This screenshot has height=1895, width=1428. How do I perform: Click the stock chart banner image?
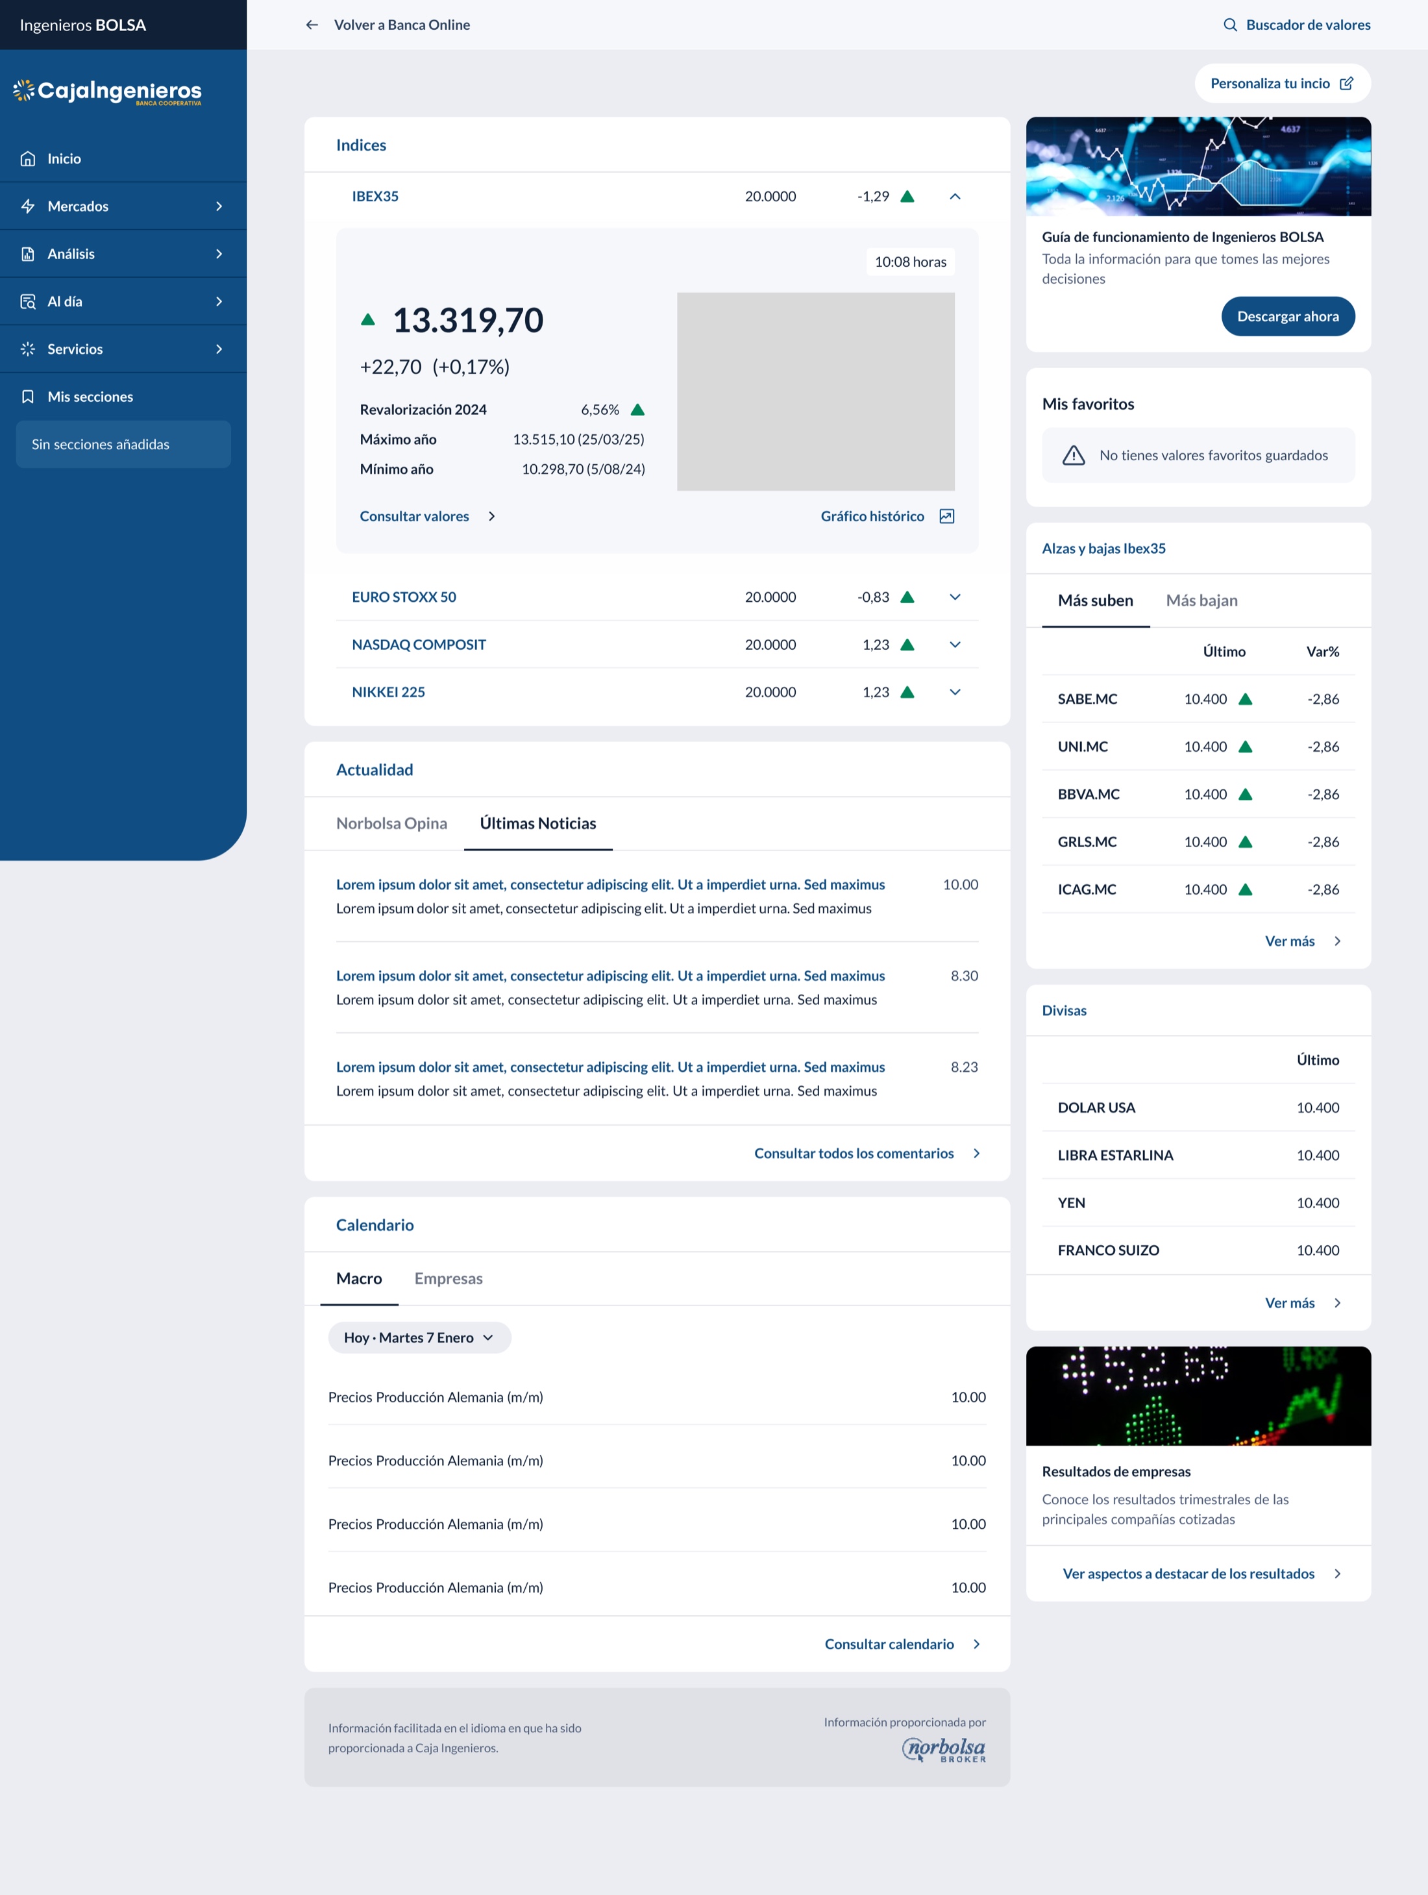1198,166
